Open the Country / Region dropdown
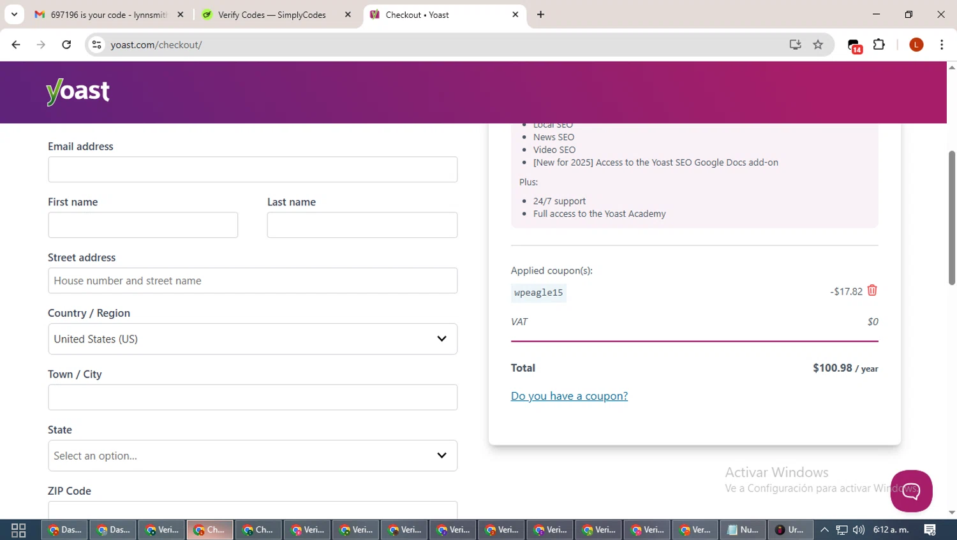957x540 pixels. coord(253,339)
